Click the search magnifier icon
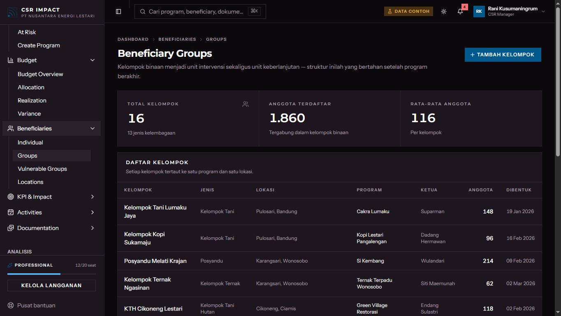561x316 pixels. click(x=143, y=12)
